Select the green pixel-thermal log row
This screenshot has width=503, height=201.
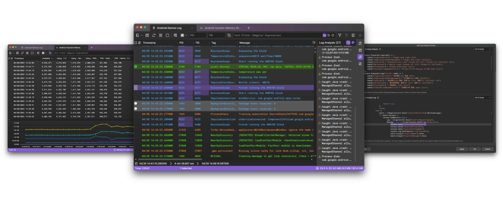(x=224, y=67)
